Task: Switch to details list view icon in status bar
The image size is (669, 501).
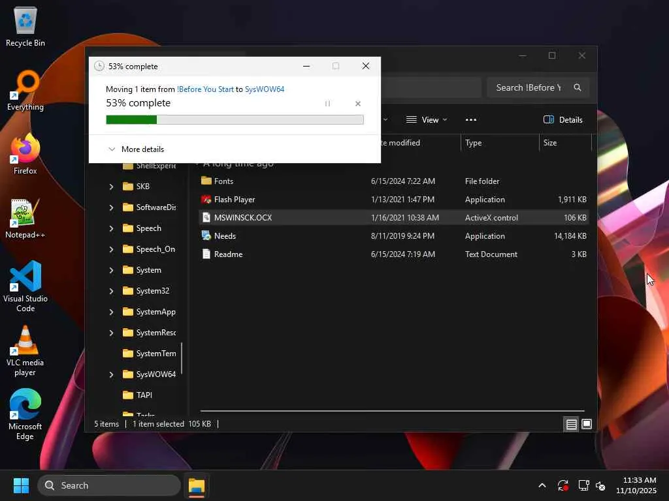Action: tap(571, 424)
